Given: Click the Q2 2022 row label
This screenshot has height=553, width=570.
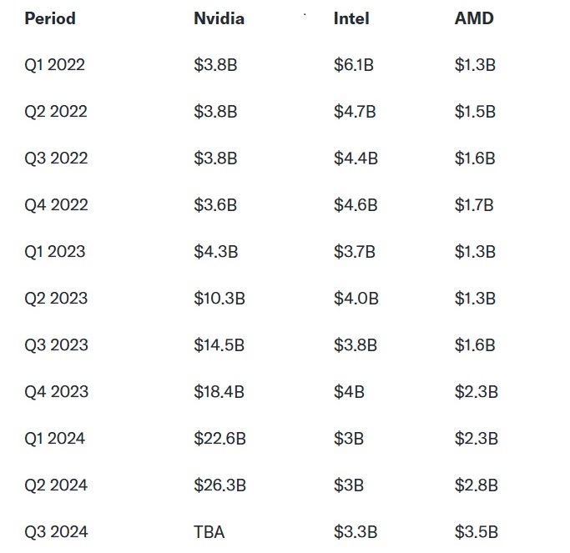Looking at the screenshot, I should (55, 112).
